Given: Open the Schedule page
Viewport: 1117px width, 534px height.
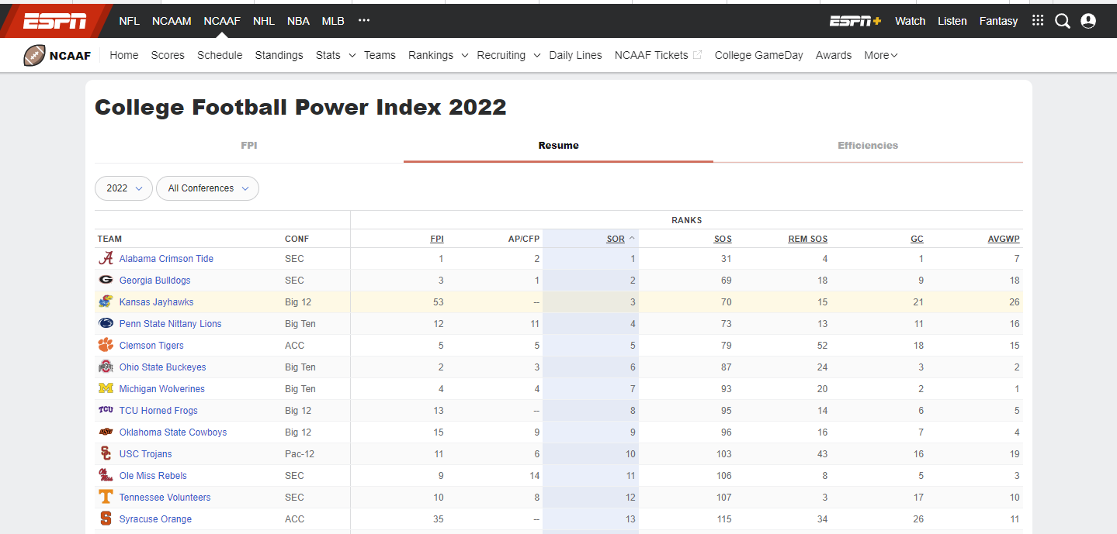Looking at the screenshot, I should tap(220, 55).
